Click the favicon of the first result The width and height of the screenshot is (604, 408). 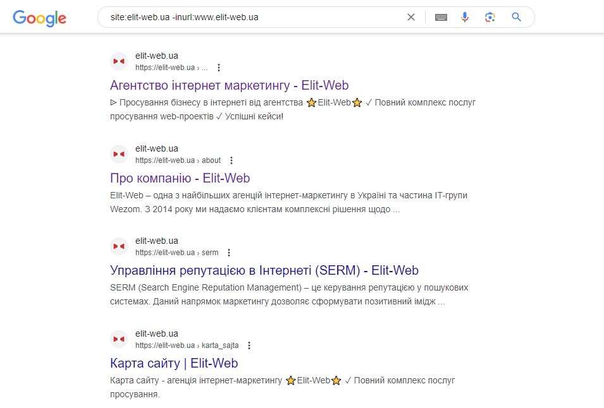[x=119, y=61]
